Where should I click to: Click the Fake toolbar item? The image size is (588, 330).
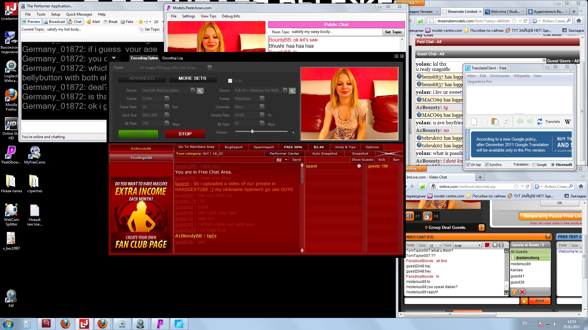(127, 22)
